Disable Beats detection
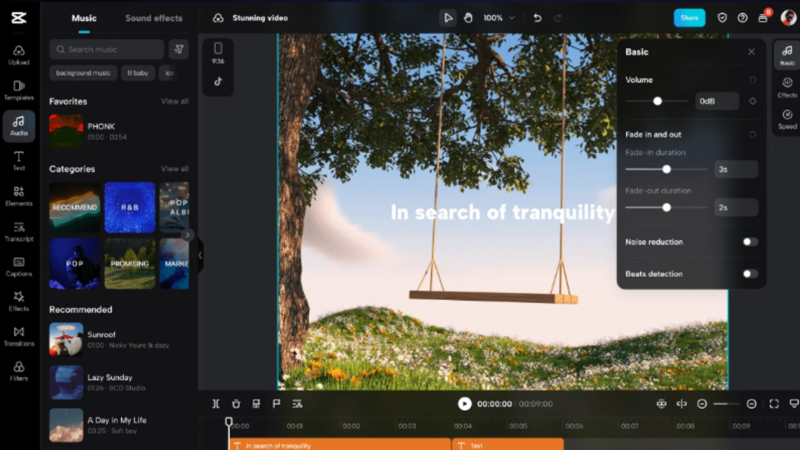800x450 pixels. click(x=750, y=274)
